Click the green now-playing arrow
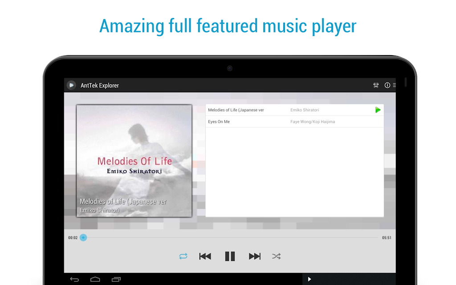Viewport: 456px width, 285px height. tap(378, 110)
